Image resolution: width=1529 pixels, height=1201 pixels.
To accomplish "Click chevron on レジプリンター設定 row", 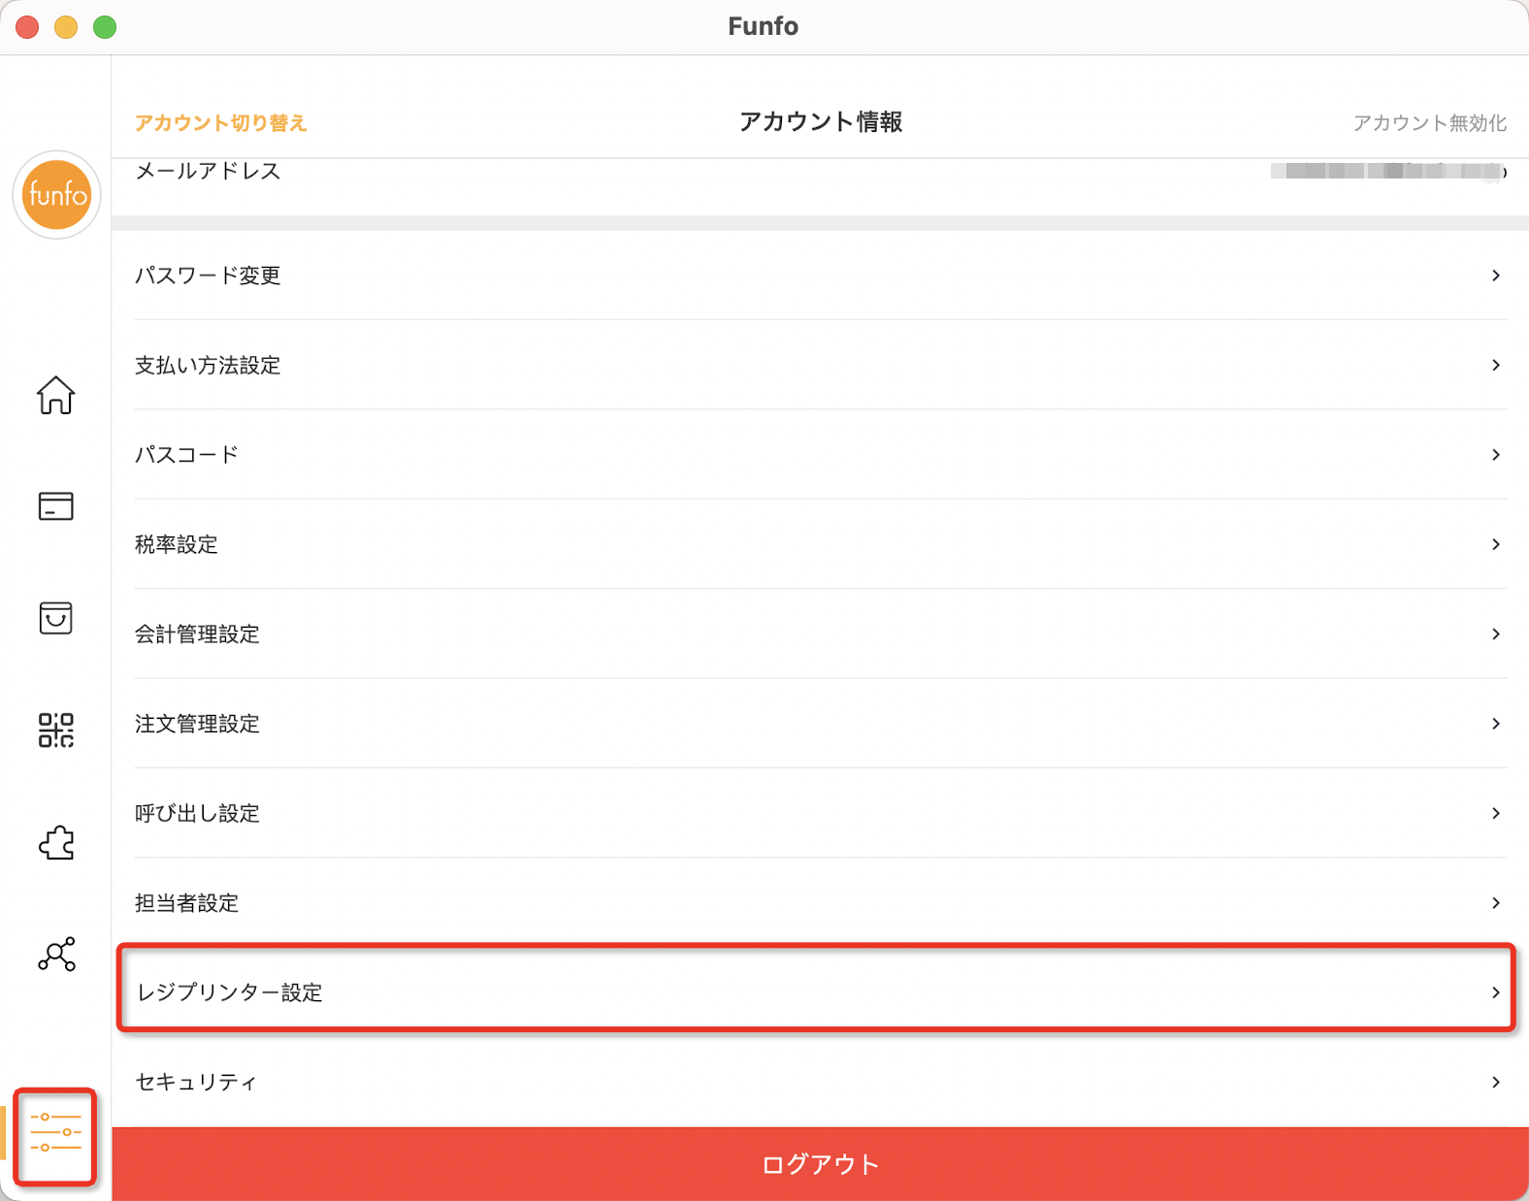I will pos(1496,991).
